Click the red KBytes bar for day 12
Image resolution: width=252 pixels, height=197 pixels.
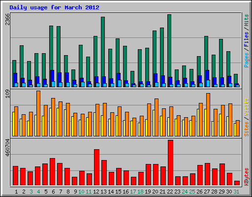[x=96, y=167]
